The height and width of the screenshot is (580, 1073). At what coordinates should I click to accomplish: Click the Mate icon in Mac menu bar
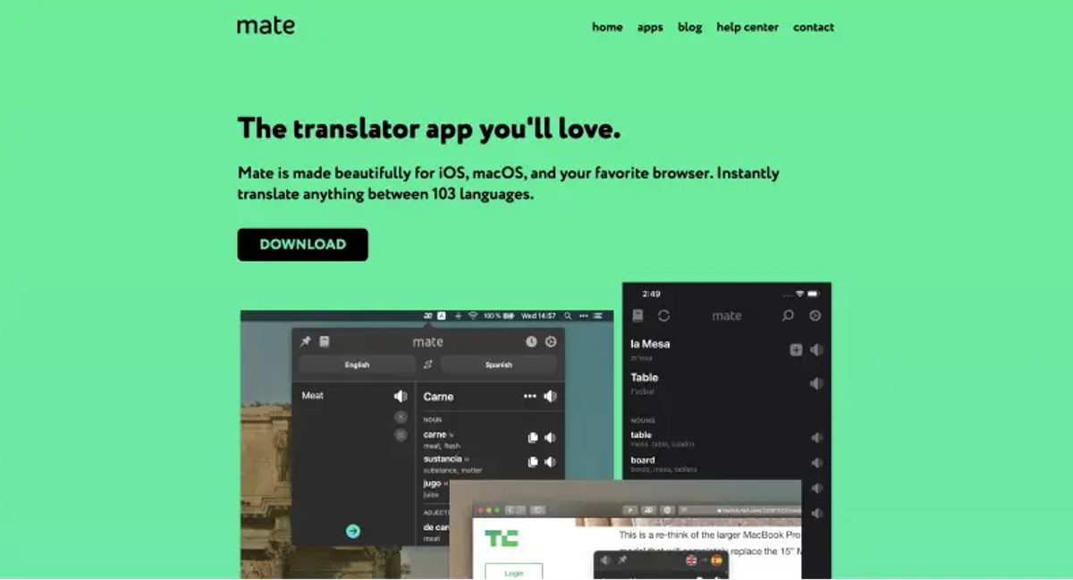pos(427,315)
